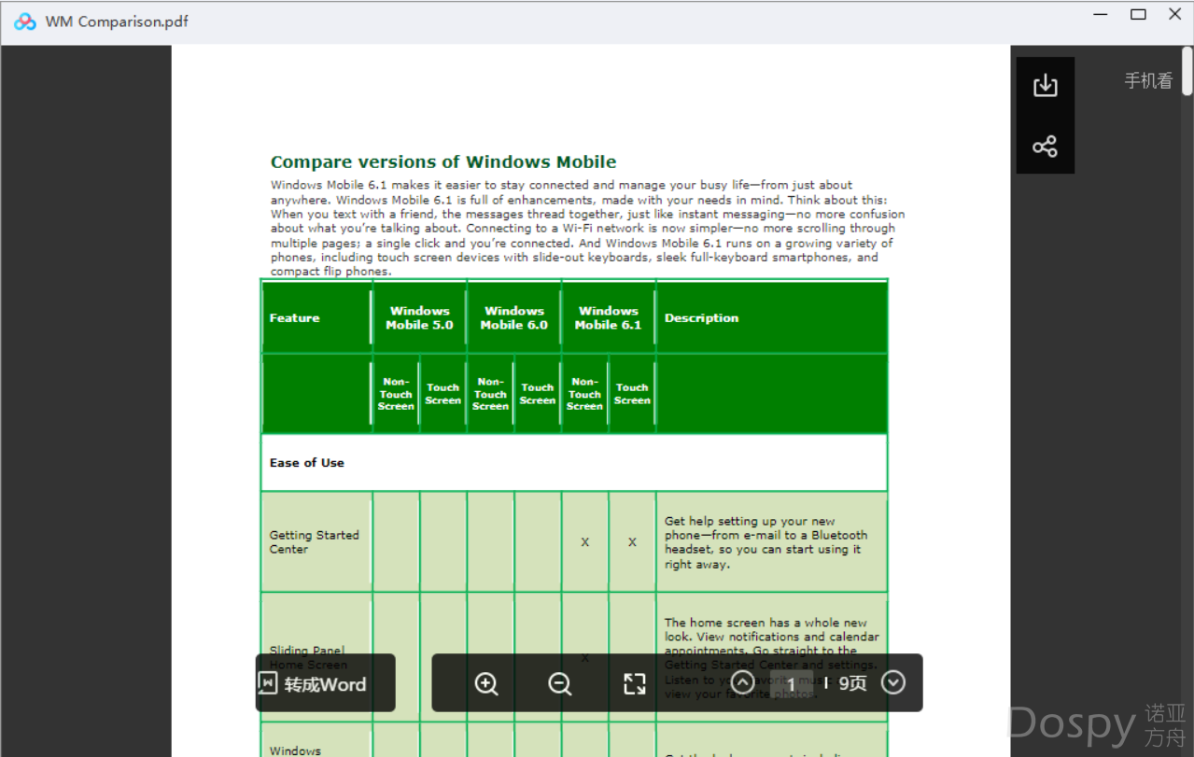Maximize the PDF viewer window
Image resolution: width=1194 pixels, height=757 pixels.
click(x=1138, y=14)
